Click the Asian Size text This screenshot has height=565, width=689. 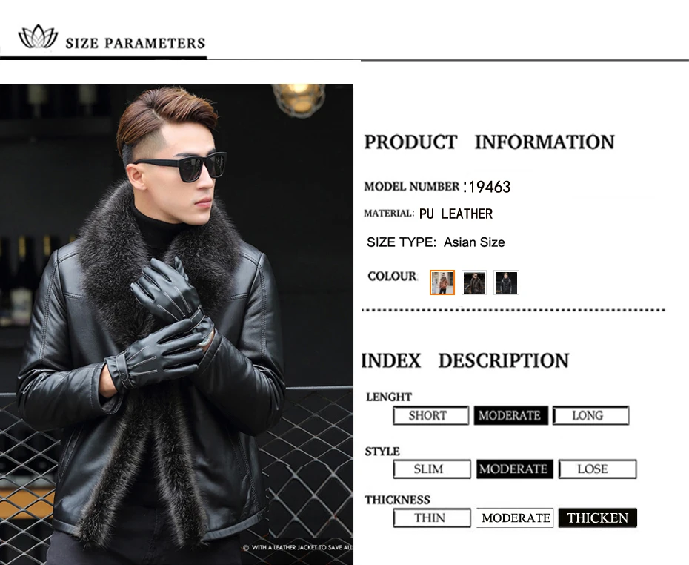pyautogui.click(x=474, y=242)
